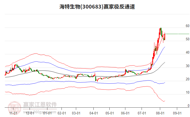The width and height of the screenshot is (190, 117).
Task: Click the 30 value on the price axis
Action: (x=188, y=66)
